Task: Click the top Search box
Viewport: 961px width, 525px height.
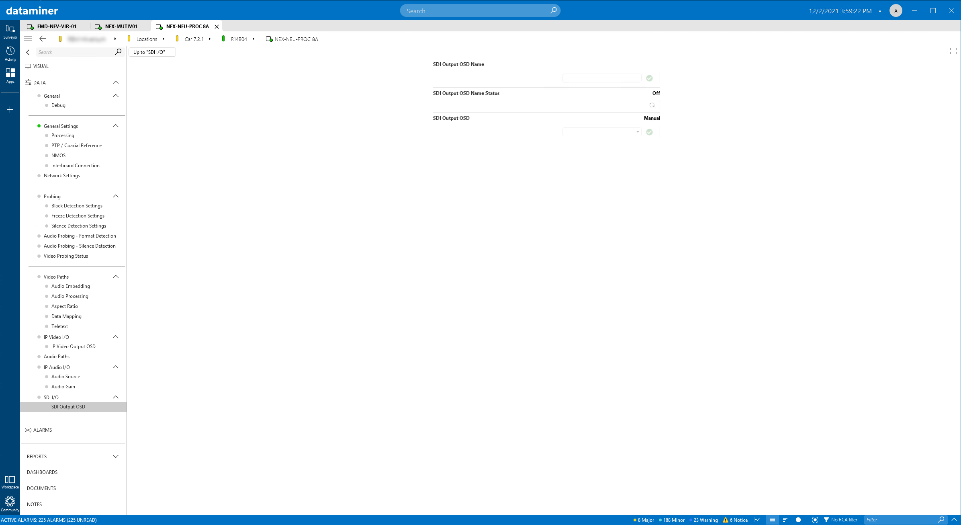Action: (x=480, y=11)
